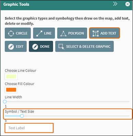Image resolution: width=133 pixels, height=136 pixels.
Task: Choose the Line tool icon
Action: (x=39, y=33)
